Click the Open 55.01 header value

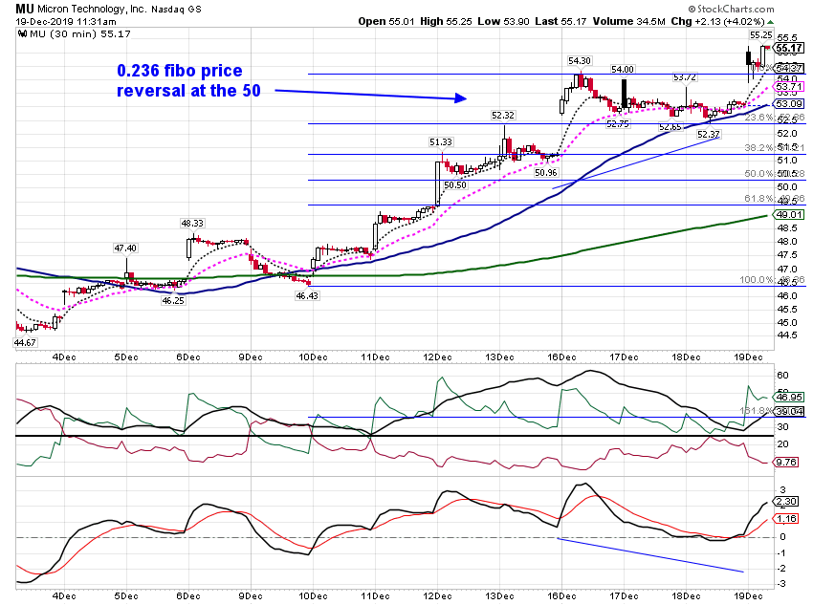[x=386, y=21]
